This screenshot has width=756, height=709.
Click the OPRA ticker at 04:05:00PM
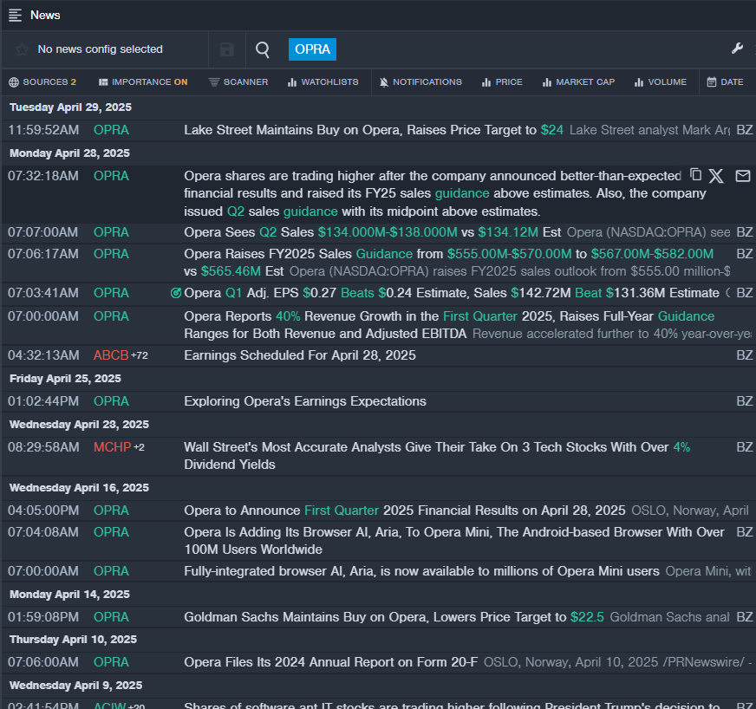[111, 511]
